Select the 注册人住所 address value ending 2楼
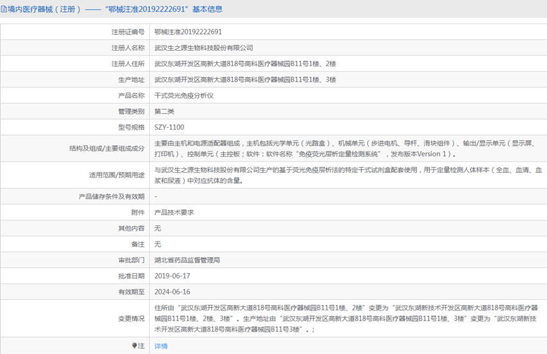The image size is (547, 354). (245, 64)
